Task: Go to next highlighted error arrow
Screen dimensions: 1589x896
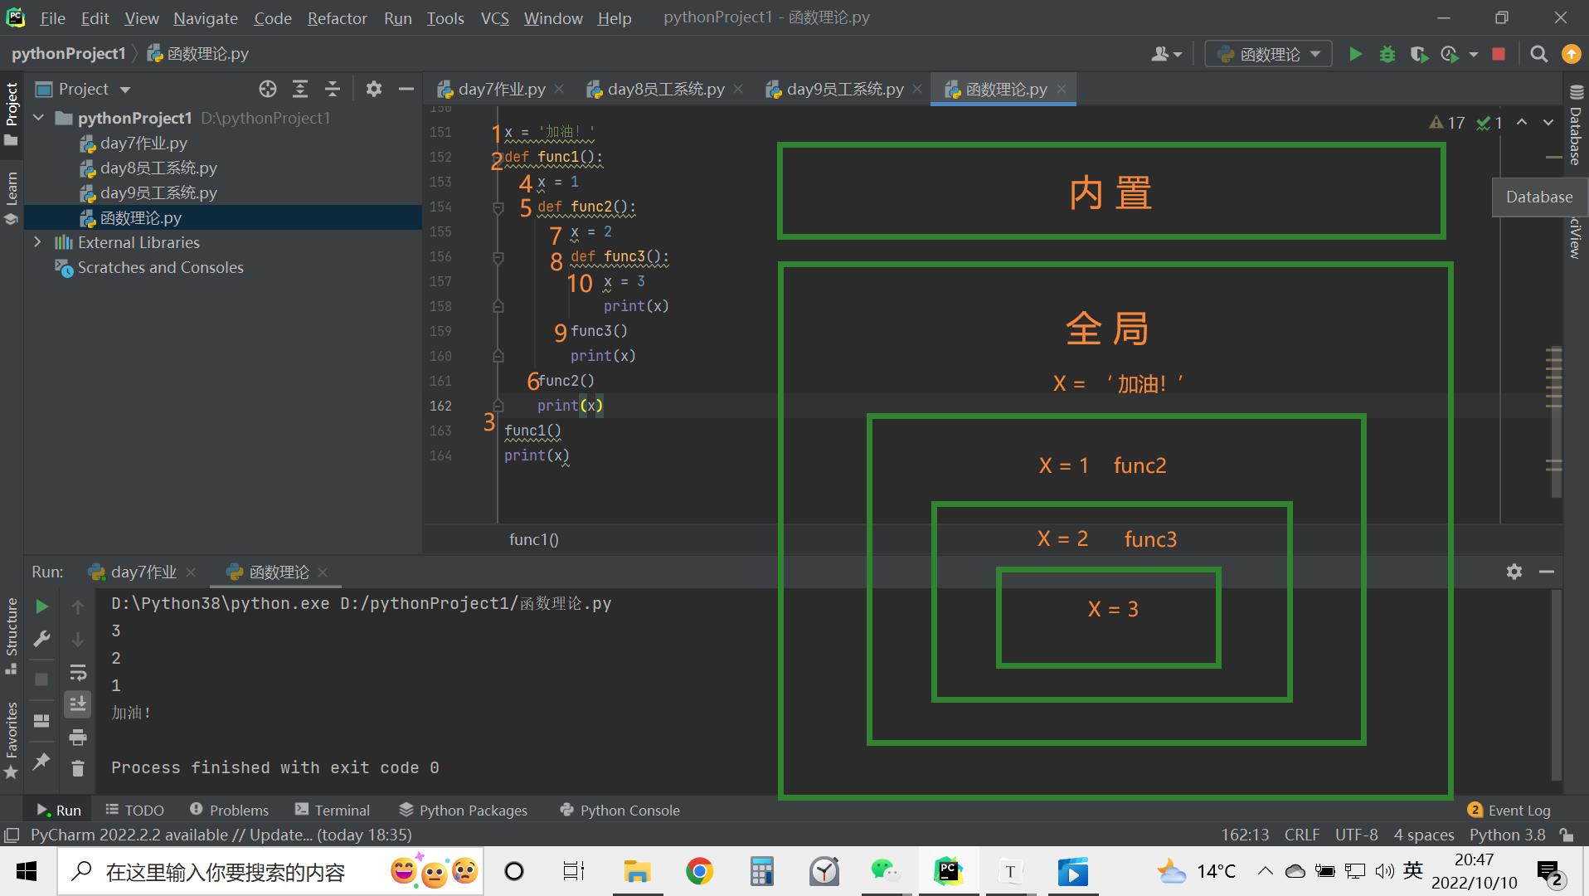Action: click(1548, 122)
